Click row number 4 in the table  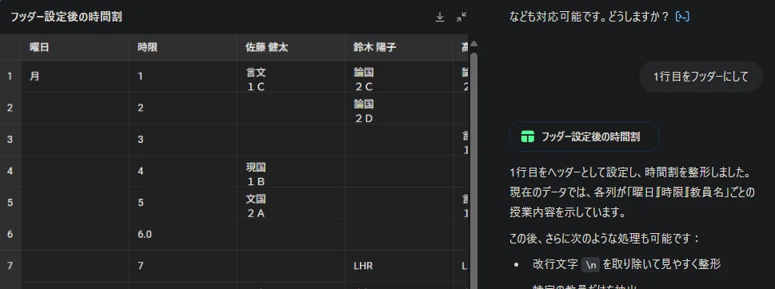pos(10,171)
